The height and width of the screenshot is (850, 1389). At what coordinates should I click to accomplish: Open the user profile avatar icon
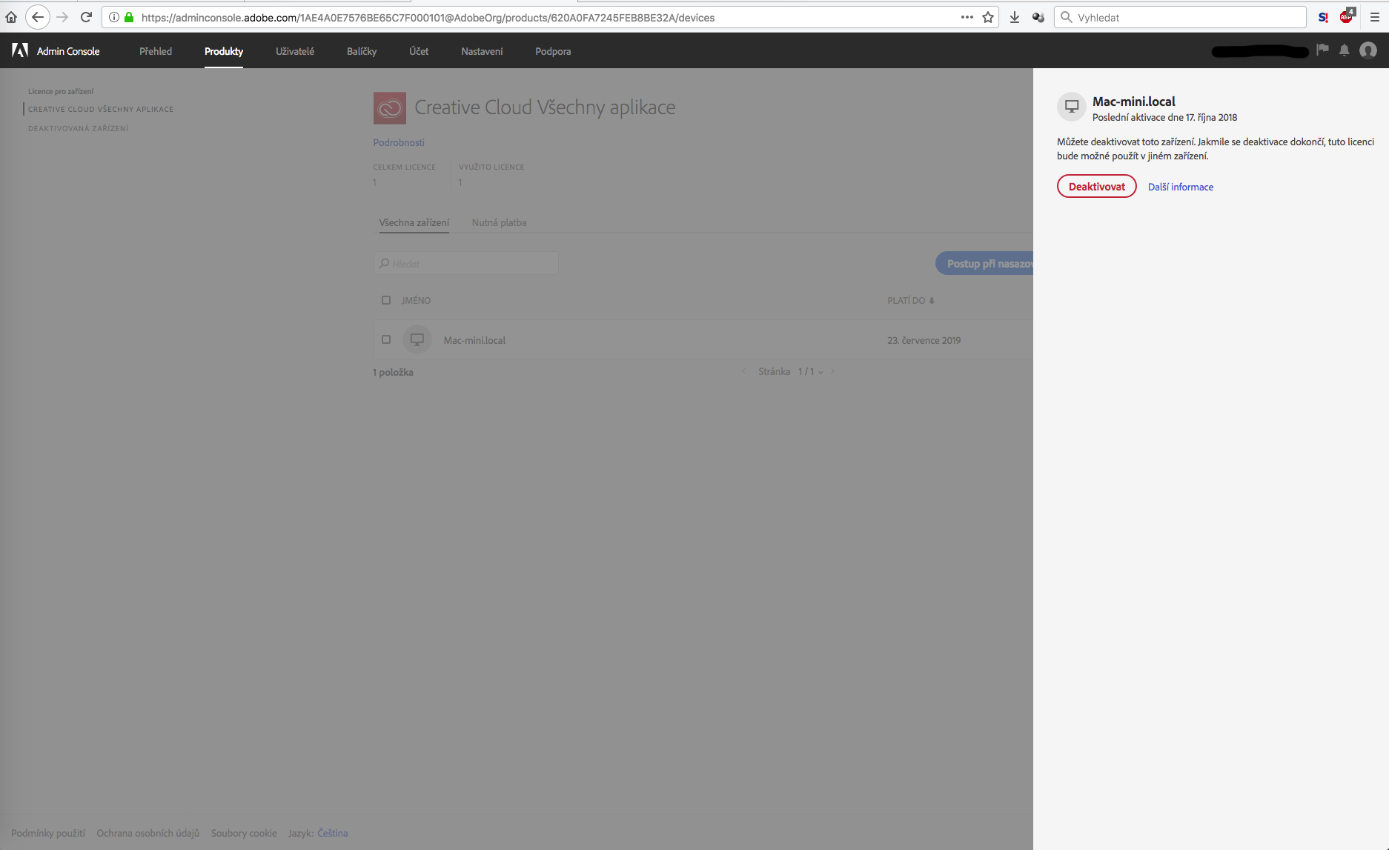point(1368,50)
